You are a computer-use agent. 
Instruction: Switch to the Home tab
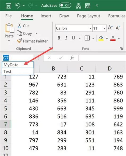pyautogui.click(x=27, y=16)
